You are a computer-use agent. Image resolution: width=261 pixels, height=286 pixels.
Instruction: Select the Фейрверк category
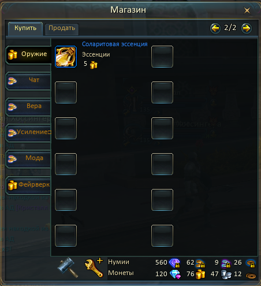point(28,185)
